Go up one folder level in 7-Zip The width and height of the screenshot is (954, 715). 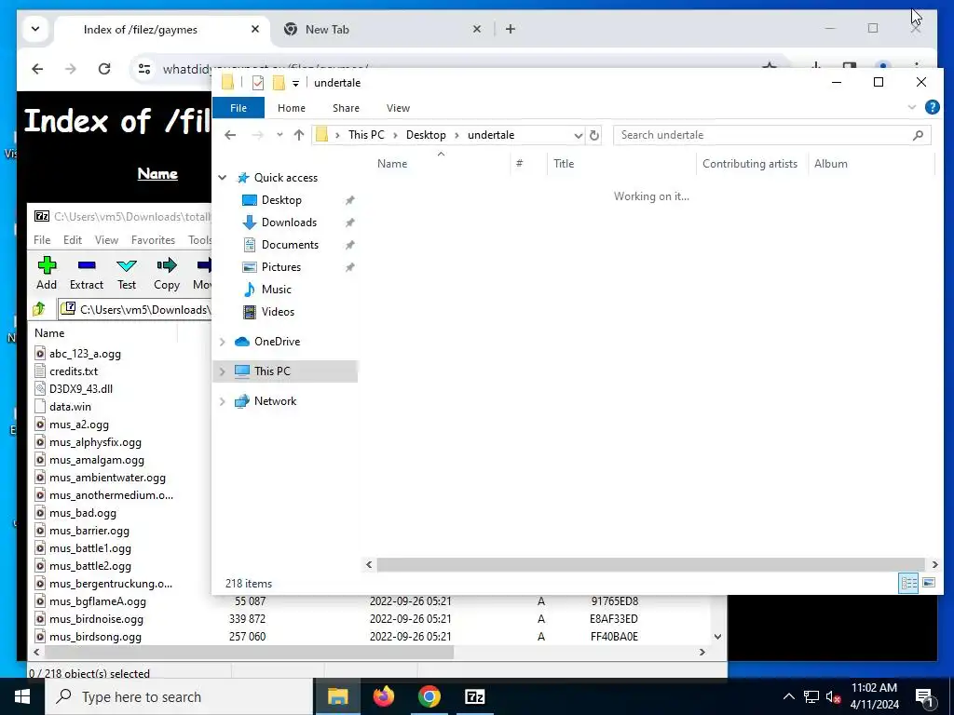pos(39,309)
